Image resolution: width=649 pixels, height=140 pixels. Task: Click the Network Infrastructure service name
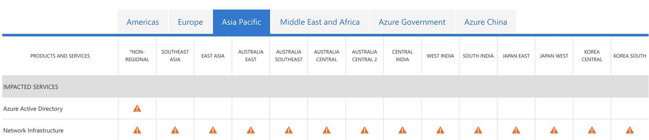tap(33, 130)
